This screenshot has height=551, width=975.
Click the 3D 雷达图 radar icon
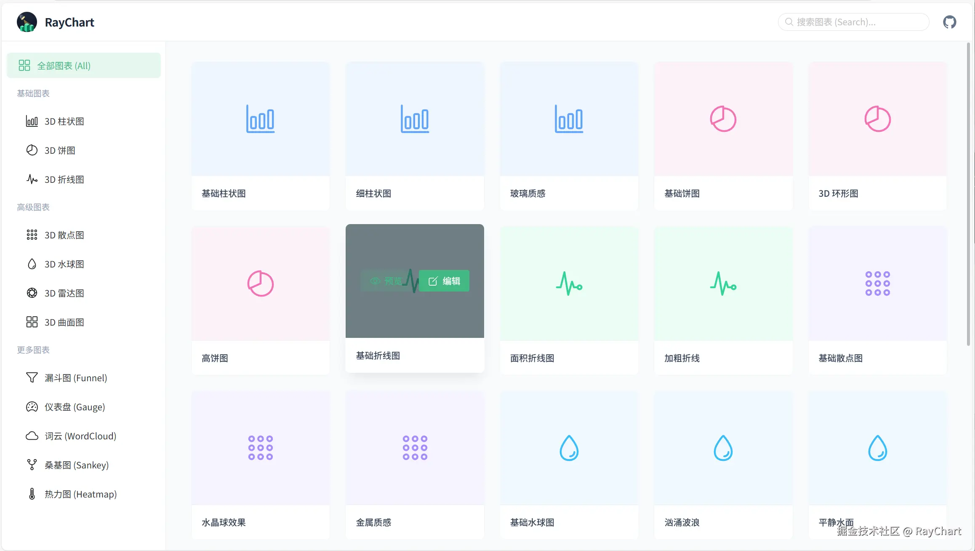(x=32, y=293)
